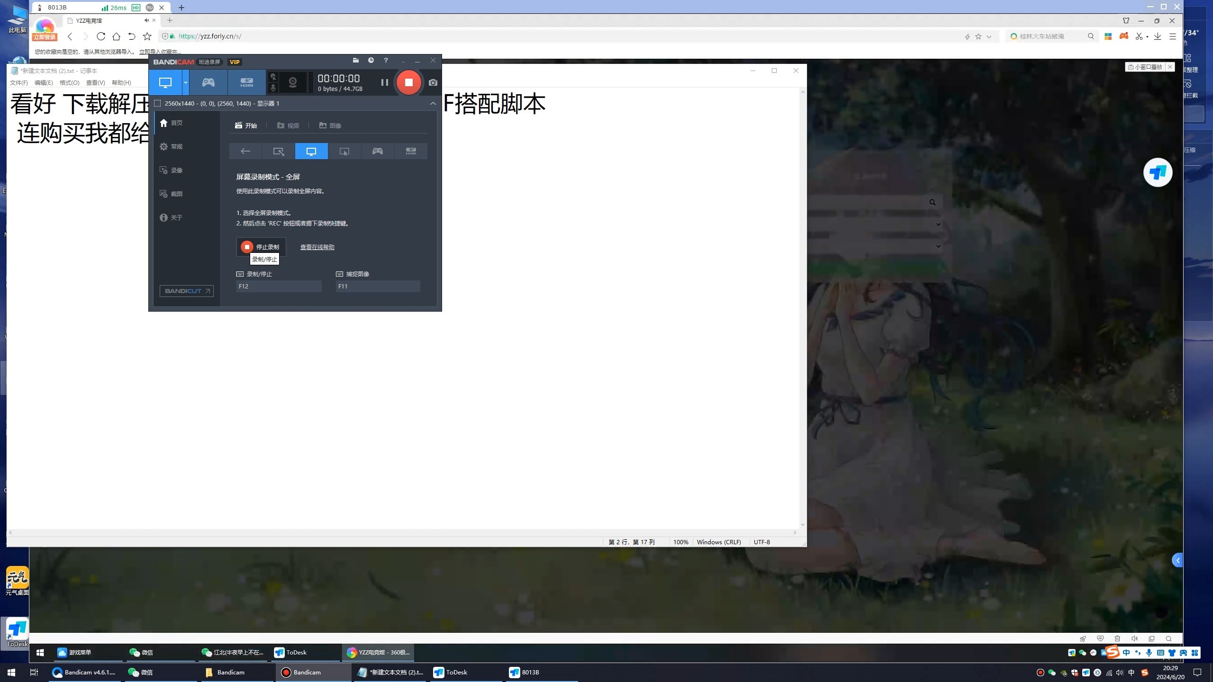Go to browser home page
The image size is (1213, 682).
point(116,36)
